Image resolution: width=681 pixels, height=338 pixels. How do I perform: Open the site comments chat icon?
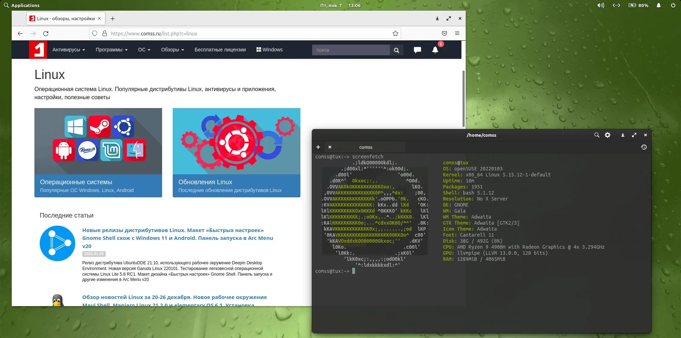(x=417, y=50)
